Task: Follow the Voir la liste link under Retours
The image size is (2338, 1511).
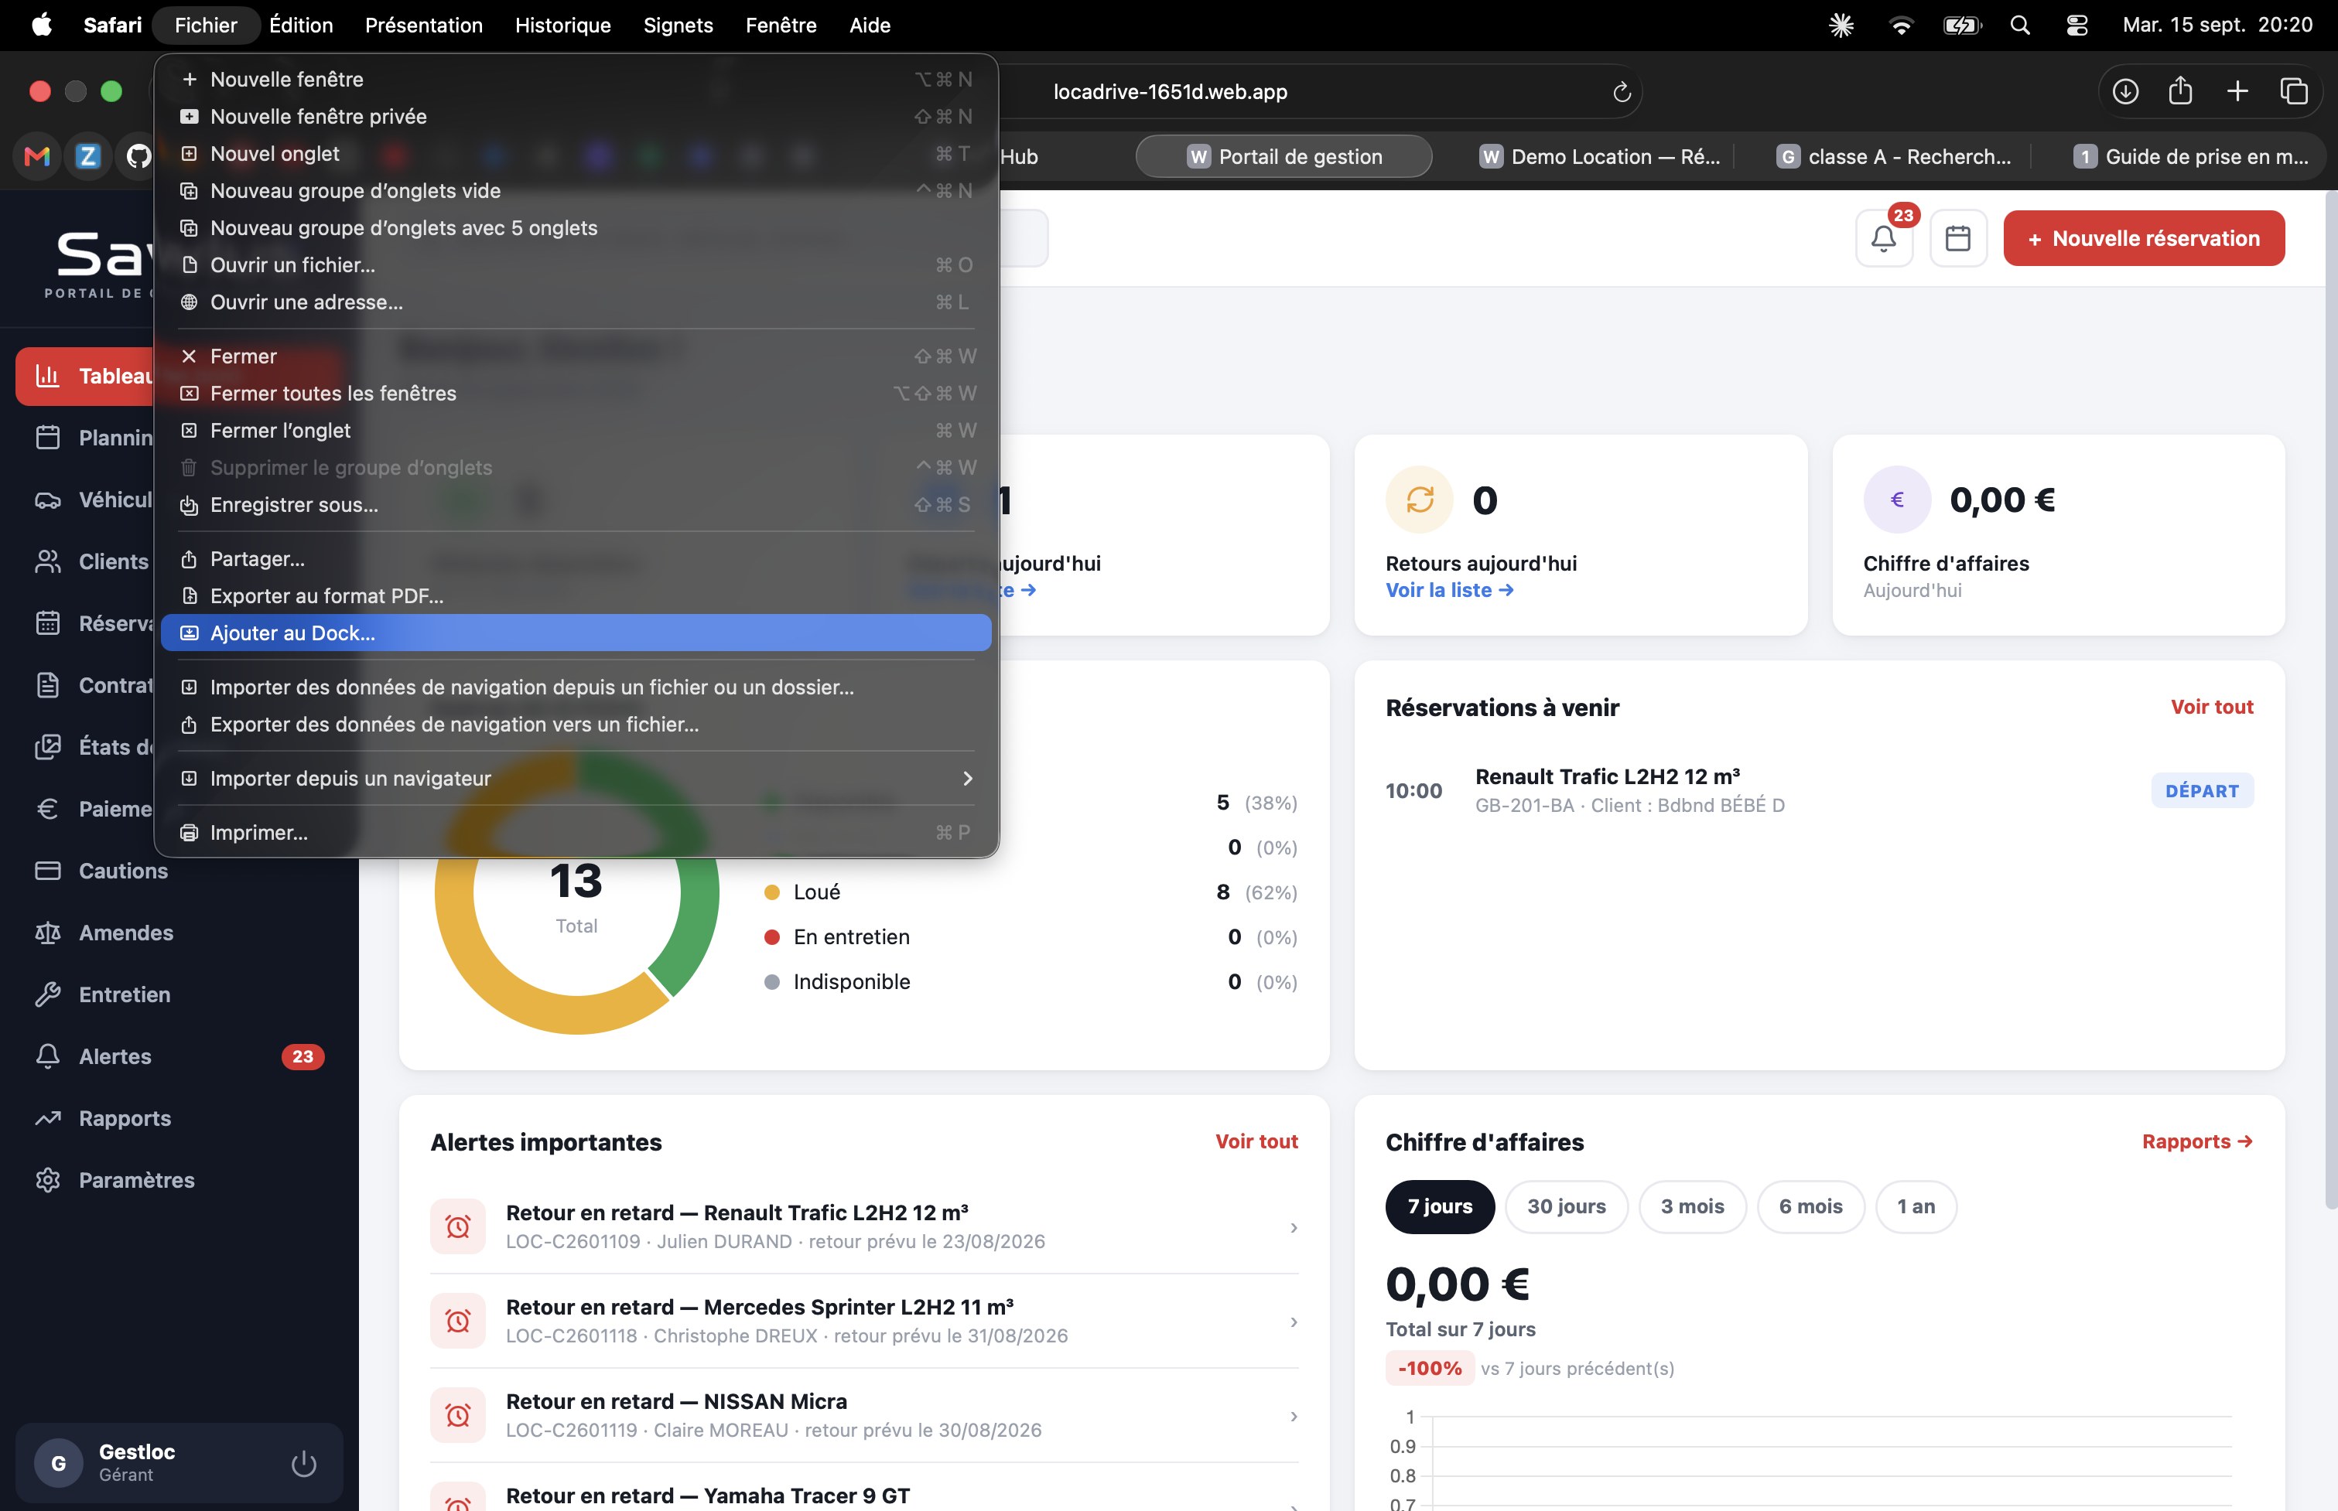Action: pyautogui.click(x=1449, y=590)
